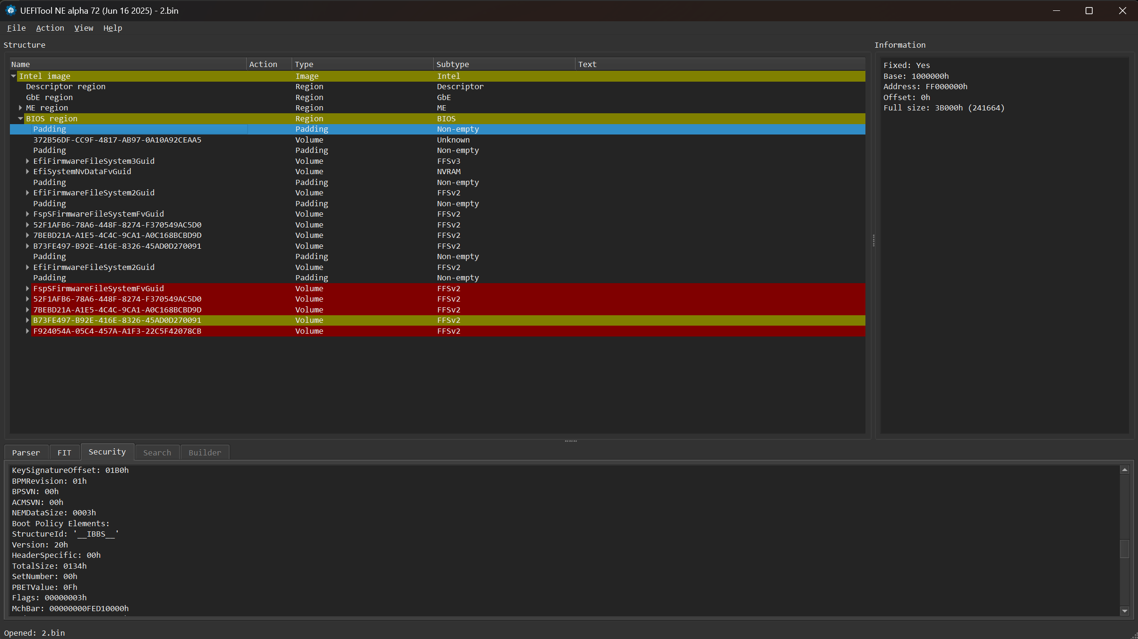The height and width of the screenshot is (639, 1138).
Task: Switch to the Parser tab
Action: tap(26, 453)
